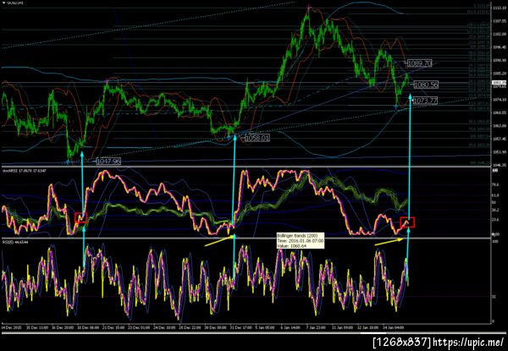The width and height of the screenshot is (508, 351).
Task: Select the 1047.96 price label
Action: 108,161
